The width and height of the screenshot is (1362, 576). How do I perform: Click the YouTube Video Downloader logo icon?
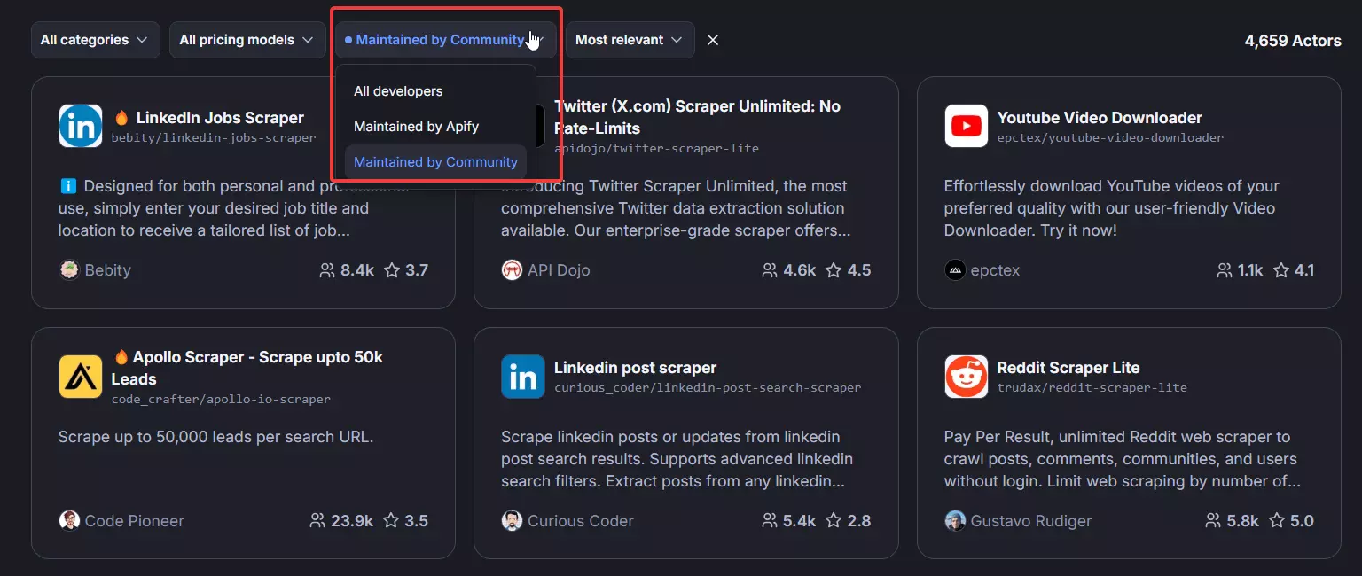click(x=967, y=127)
